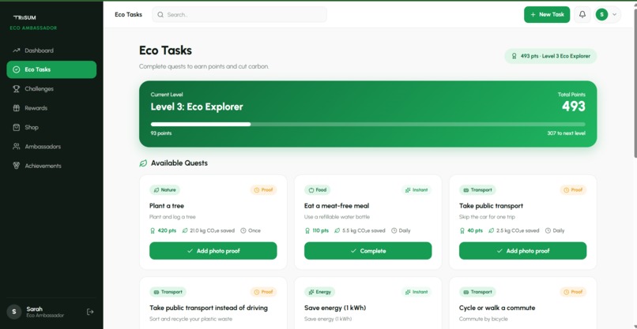Click the level progress bar
This screenshot has height=329, width=637.
coord(368,124)
